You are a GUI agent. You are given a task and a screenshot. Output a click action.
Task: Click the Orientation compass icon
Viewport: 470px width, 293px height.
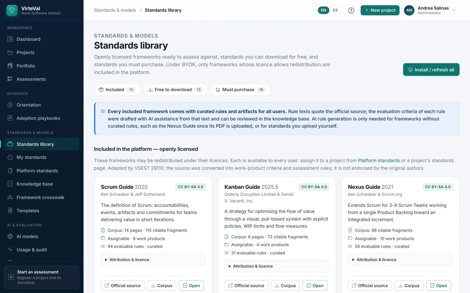[10, 105]
